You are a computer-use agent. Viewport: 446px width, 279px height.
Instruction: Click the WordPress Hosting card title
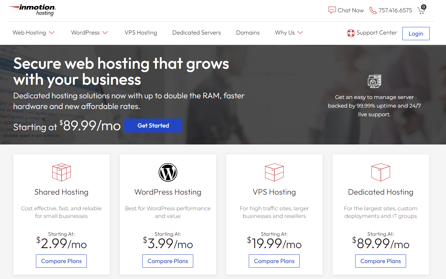coord(168,192)
